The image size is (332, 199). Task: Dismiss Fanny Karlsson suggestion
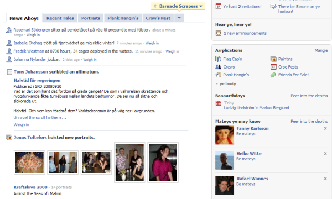(x=325, y=128)
